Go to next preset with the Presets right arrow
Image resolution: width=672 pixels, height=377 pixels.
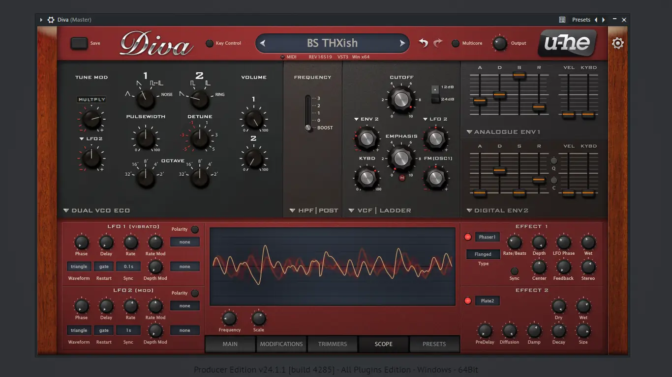604,20
